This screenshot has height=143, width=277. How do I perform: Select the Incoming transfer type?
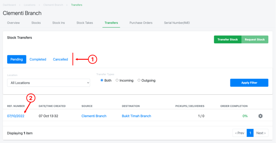(x=117, y=80)
